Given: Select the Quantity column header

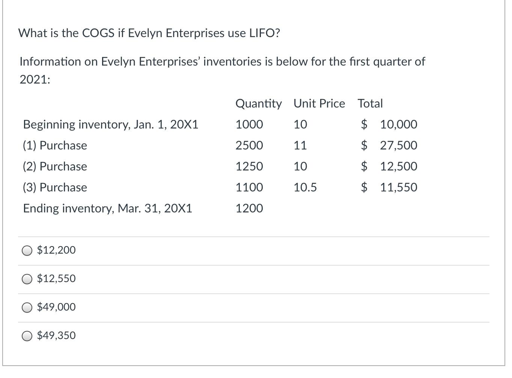Looking at the screenshot, I should click(258, 103).
